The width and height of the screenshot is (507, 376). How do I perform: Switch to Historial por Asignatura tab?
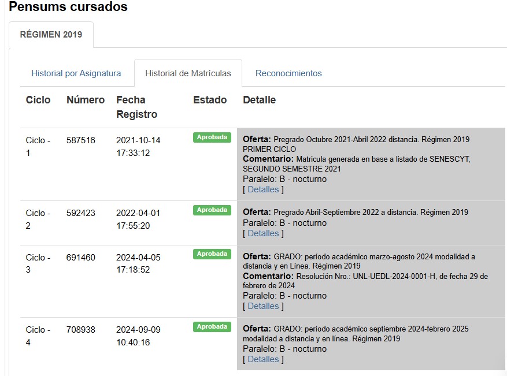point(76,73)
